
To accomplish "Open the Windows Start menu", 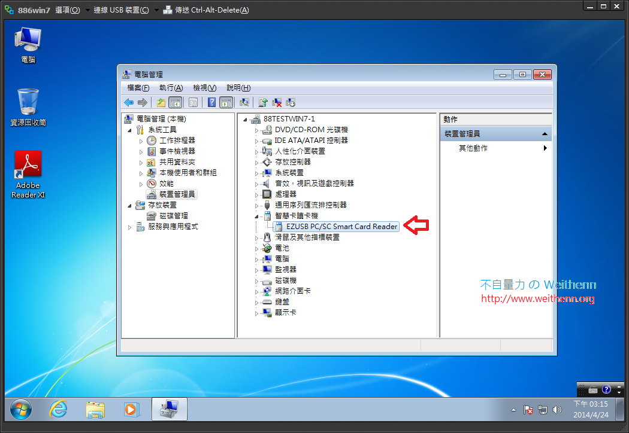I will point(21,409).
